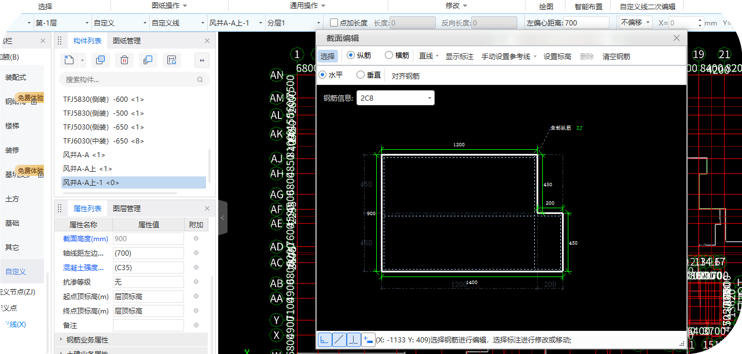
Task: Click the resize grip of section editor
Action: tap(682, 344)
